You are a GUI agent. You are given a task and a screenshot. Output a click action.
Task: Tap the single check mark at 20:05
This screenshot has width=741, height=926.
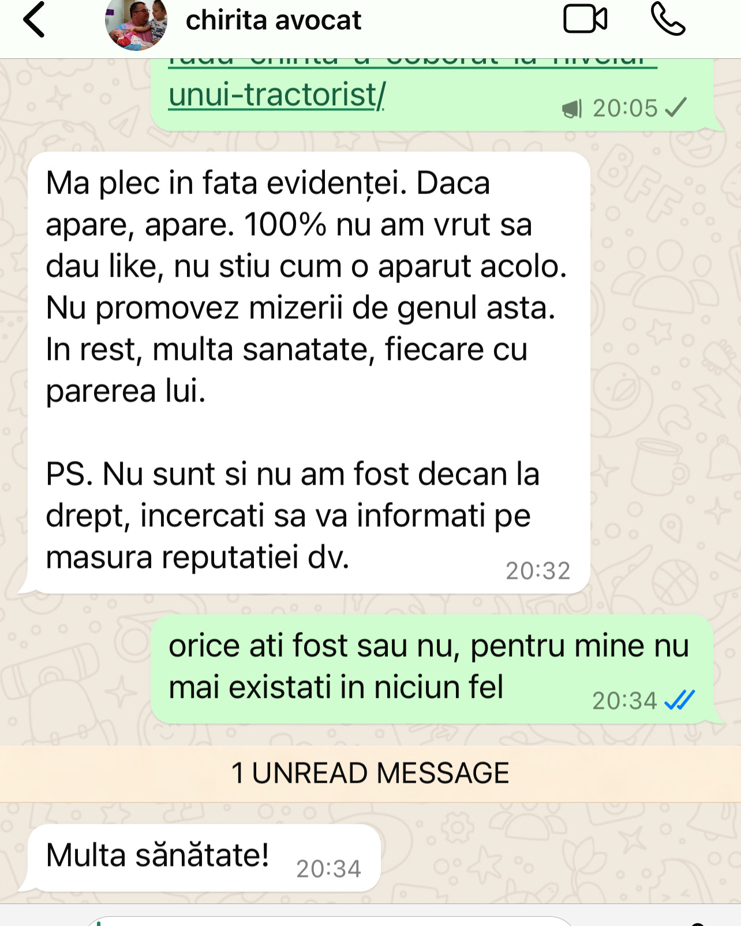pyautogui.click(x=676, y=107)
